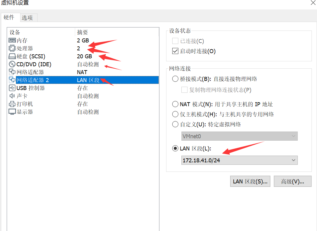Click the first 网络适配器 (NAT) adapter icon

(12, 72)
